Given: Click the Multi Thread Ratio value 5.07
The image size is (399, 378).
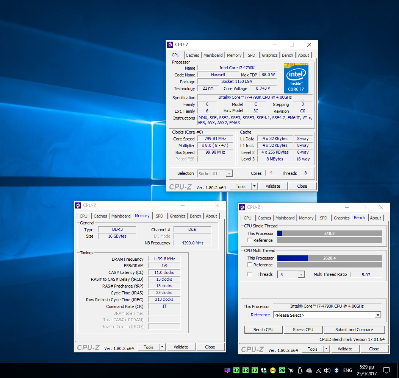Looking at the screenshot, I should (366, 275).
